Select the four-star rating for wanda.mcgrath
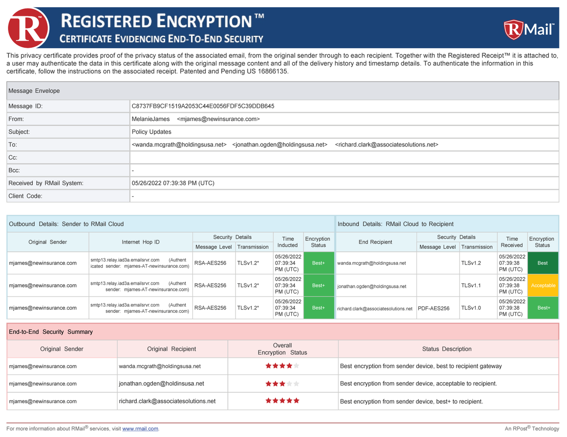 282,366
